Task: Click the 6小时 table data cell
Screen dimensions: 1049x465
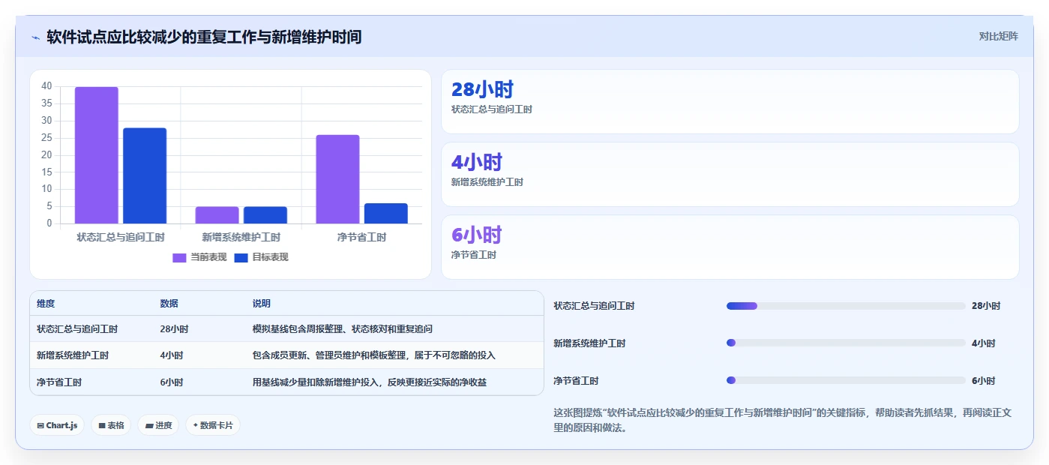Action: 171,382
